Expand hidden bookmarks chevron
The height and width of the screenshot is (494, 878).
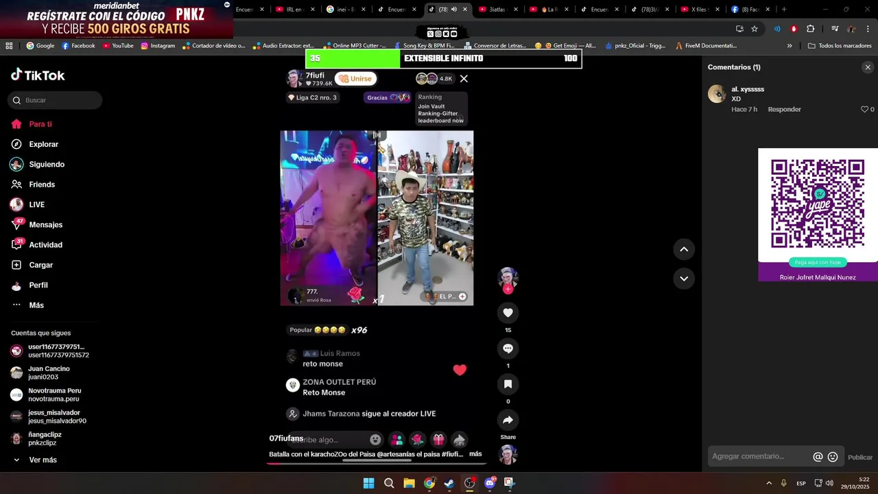[x=790, y=46]
